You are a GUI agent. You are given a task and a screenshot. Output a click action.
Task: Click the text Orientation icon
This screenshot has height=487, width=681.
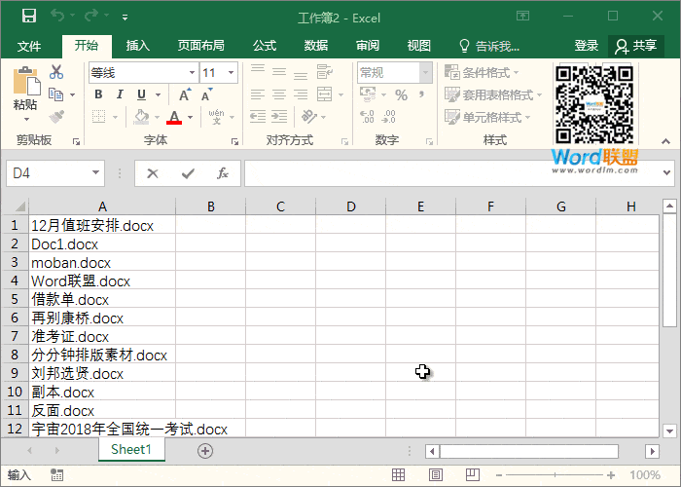coord(309,117)
